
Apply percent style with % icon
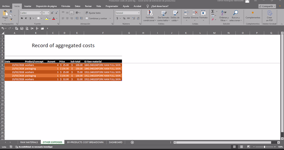point(124,18)
